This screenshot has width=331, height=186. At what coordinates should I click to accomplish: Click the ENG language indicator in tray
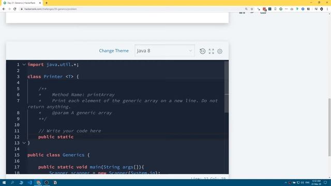307,182
